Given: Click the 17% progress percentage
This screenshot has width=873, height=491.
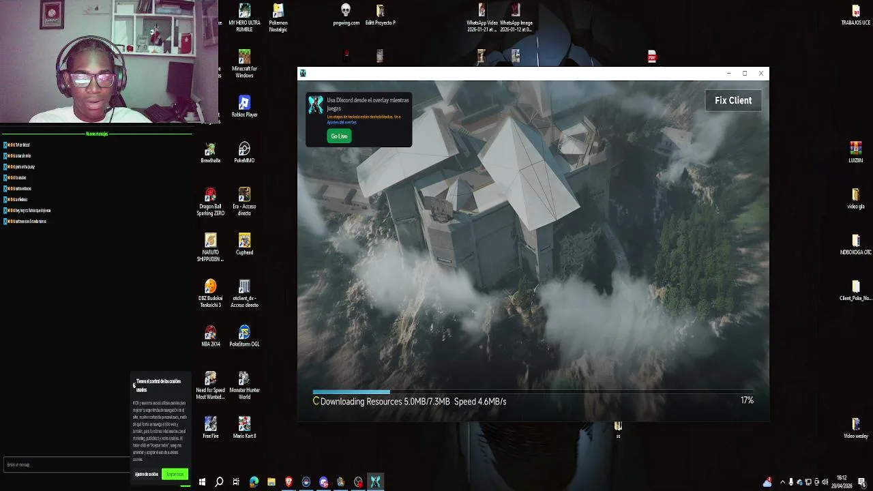Looking at the screenshot, I should tap(747, 401).
